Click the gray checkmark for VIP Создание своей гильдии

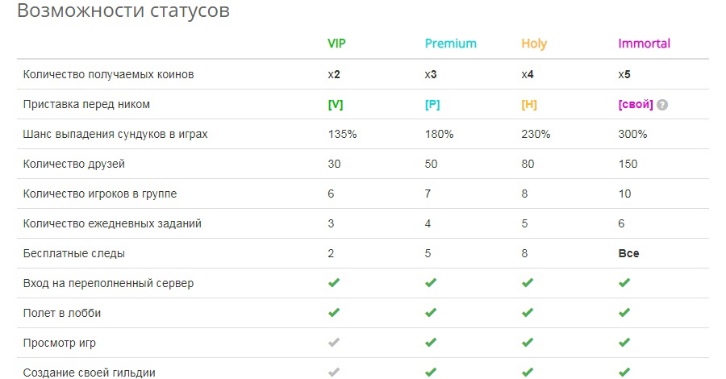click(x=334, y=372)
